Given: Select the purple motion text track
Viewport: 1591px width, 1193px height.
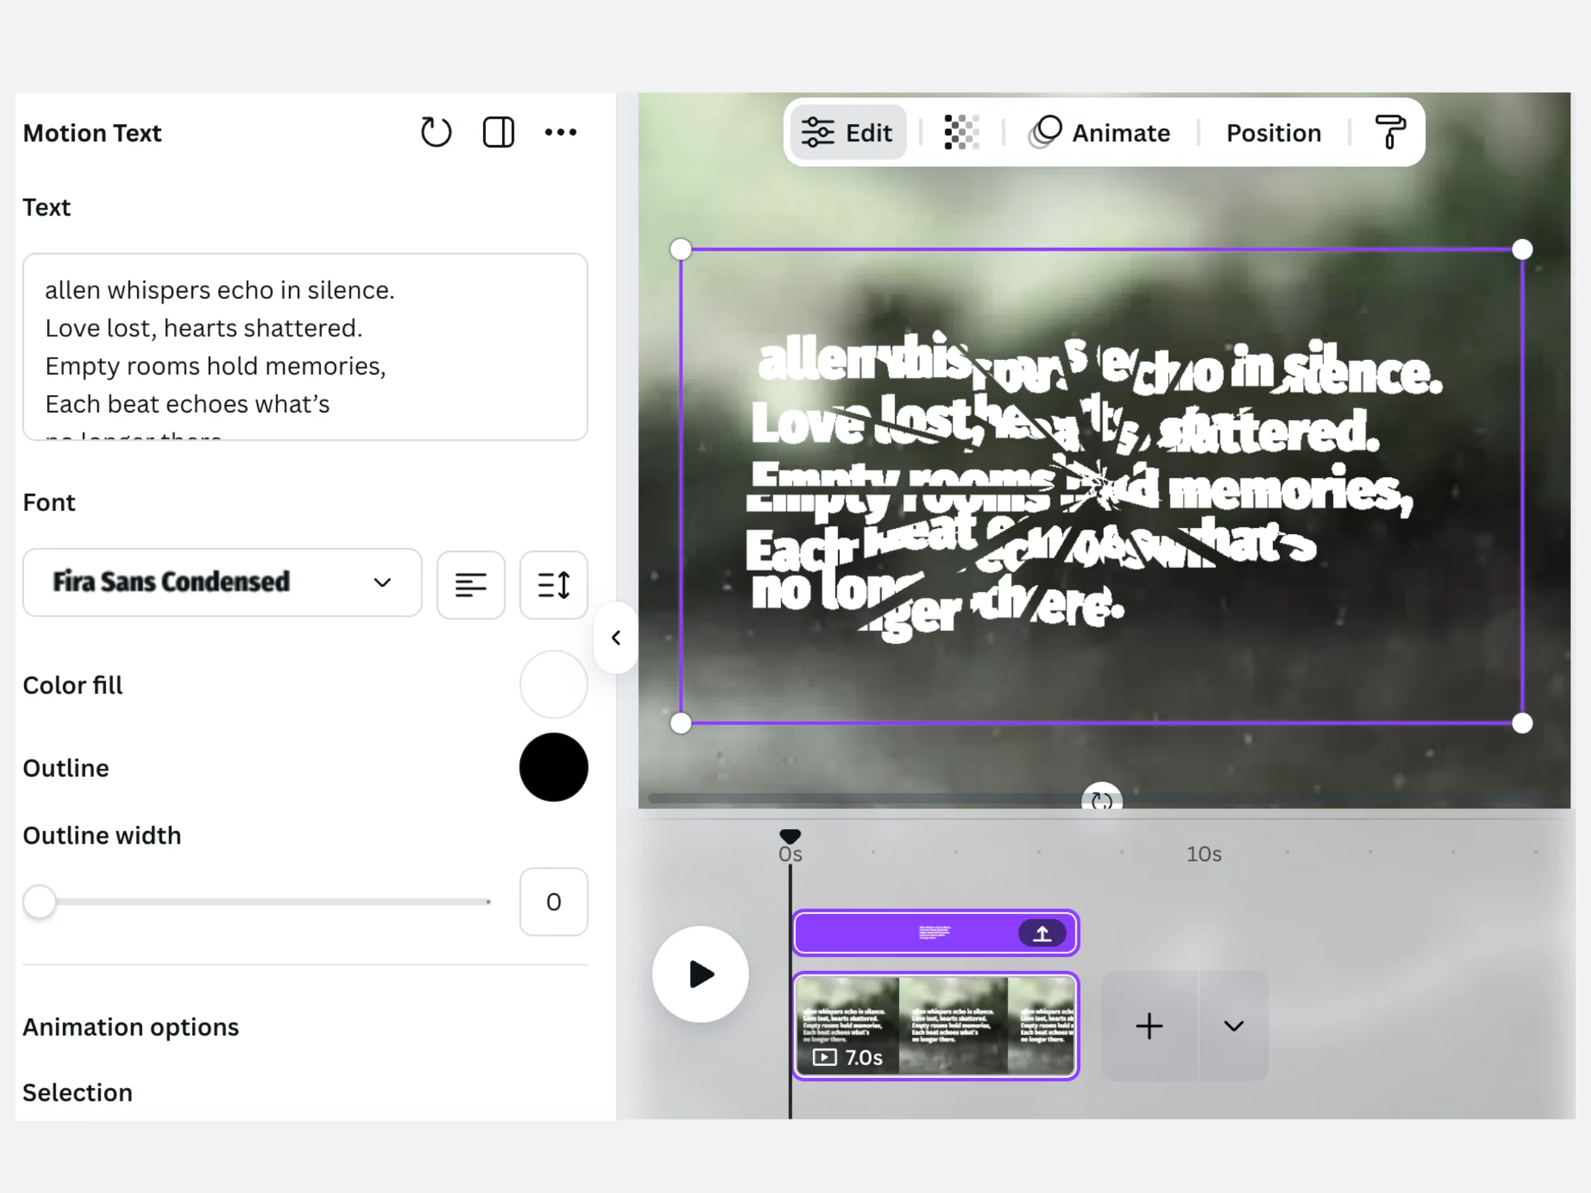Looking at the screenshot, I should 936,933.
